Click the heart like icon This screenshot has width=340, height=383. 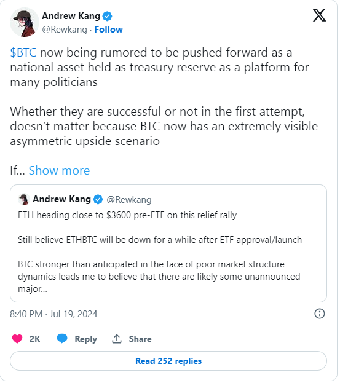[17, 339]
